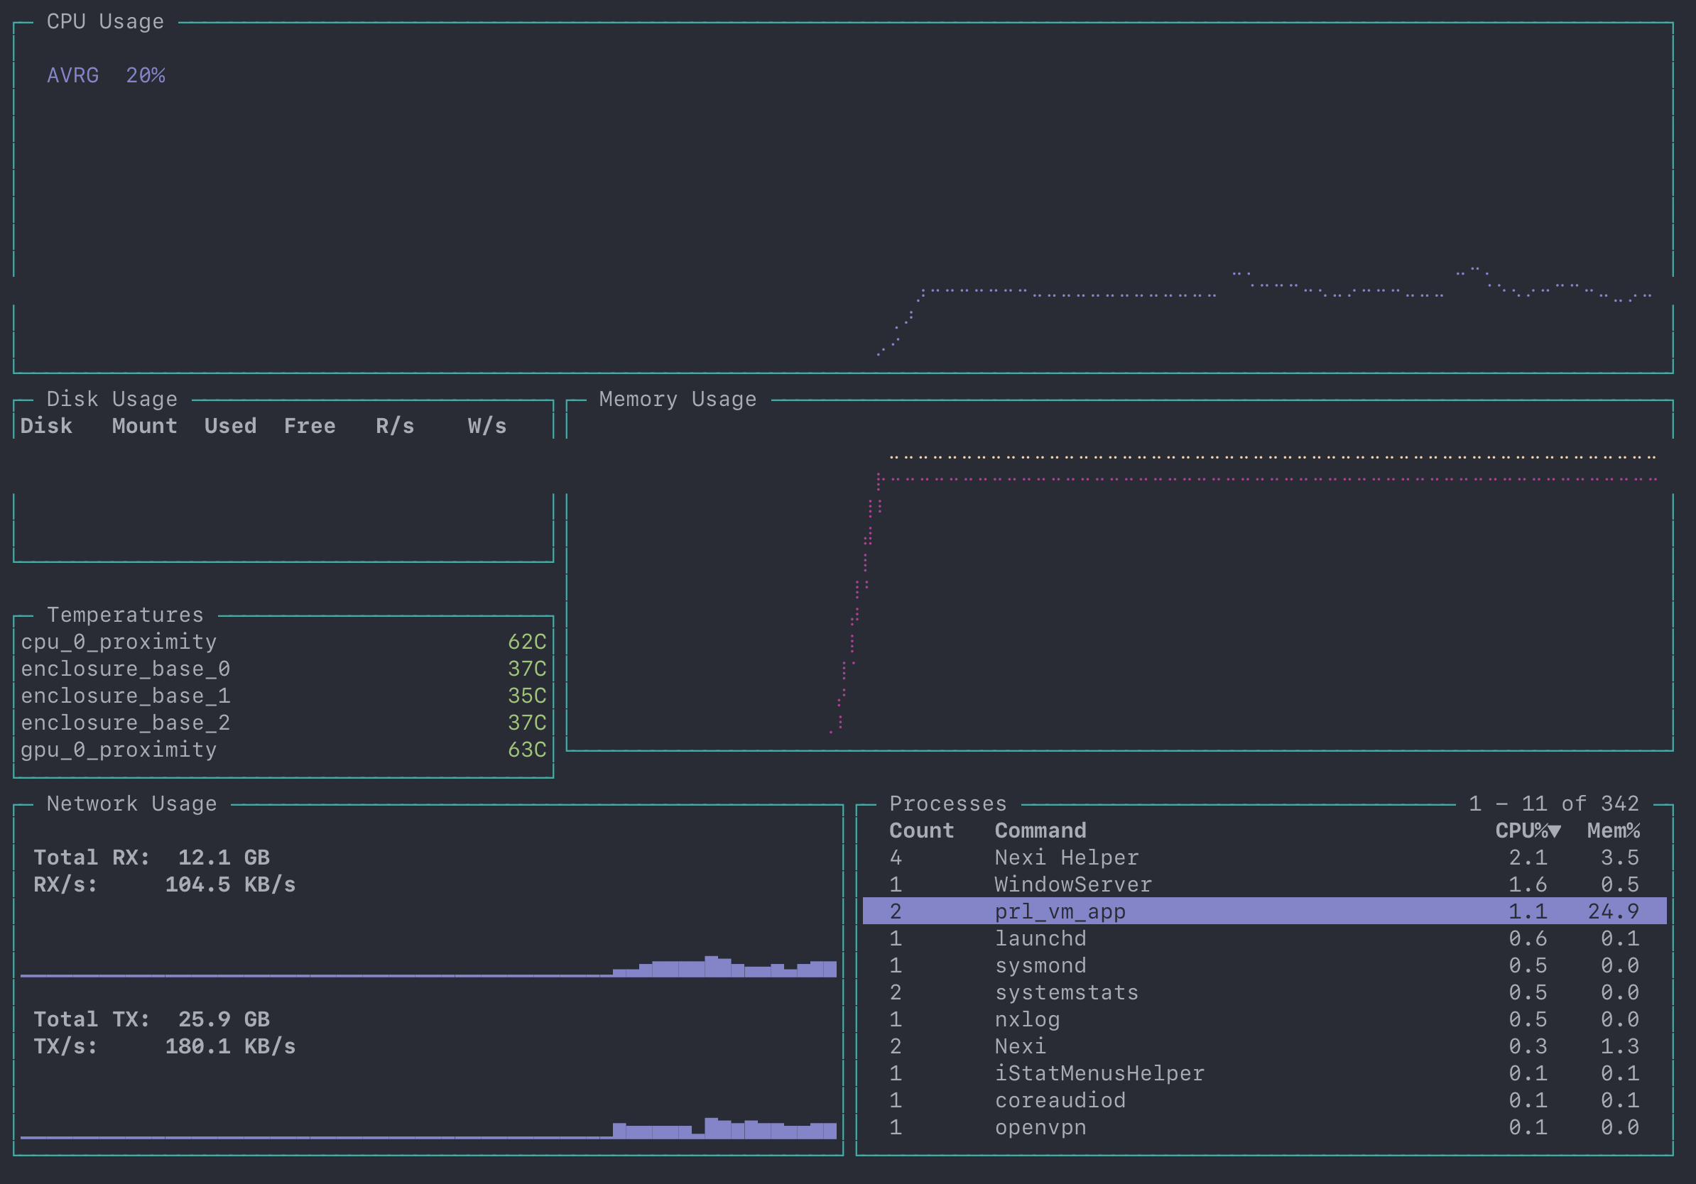Click the 24.9 Mem% value of prl_vm_app
This screenshot has height=1184, width=1696.
pyautogui.click(x=1614, y=911)
